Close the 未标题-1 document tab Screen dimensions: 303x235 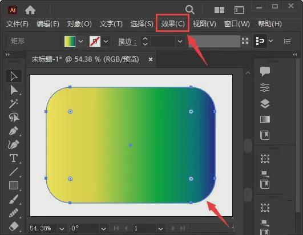151,59
